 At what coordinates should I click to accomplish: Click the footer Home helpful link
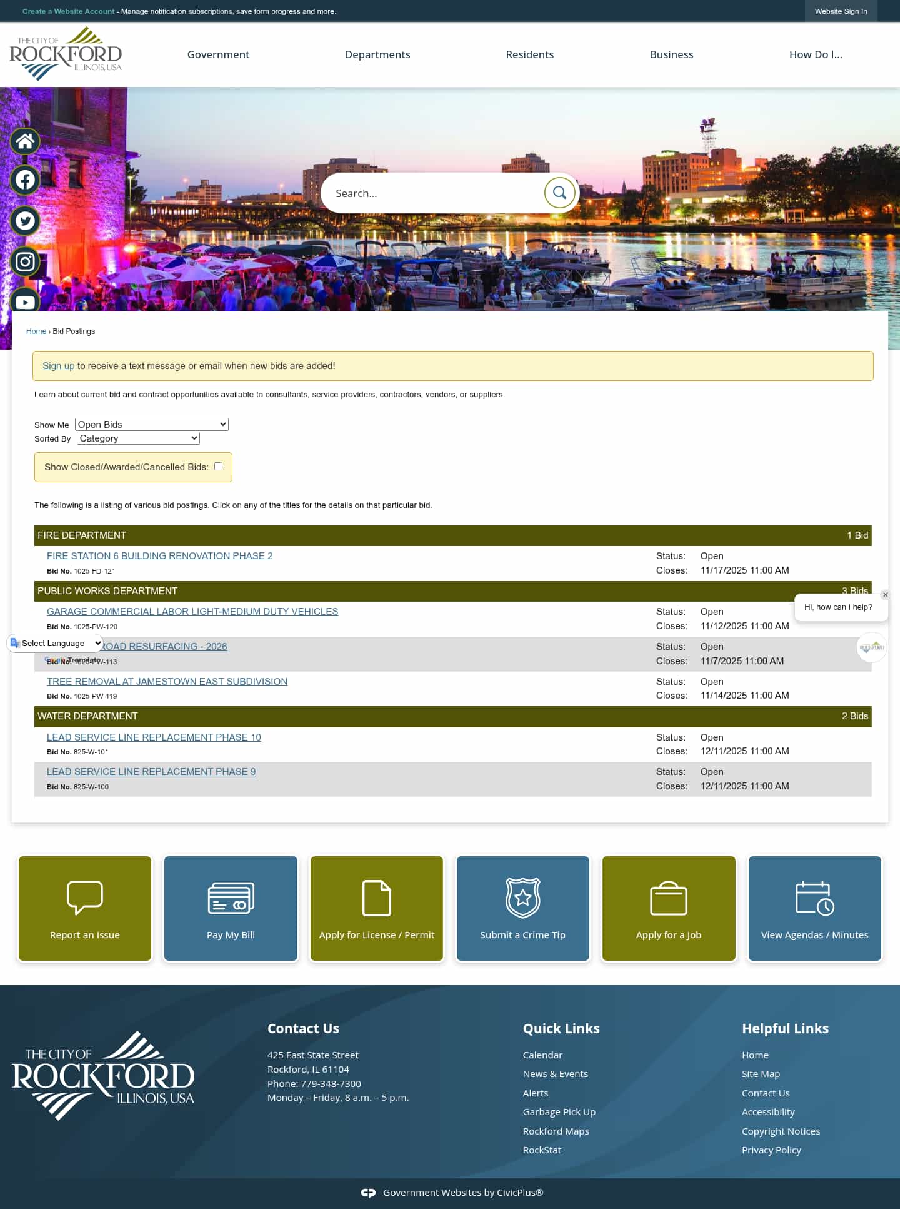coord(755,1055)
